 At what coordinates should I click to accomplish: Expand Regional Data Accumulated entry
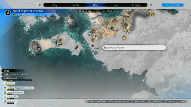coord(16,75)
